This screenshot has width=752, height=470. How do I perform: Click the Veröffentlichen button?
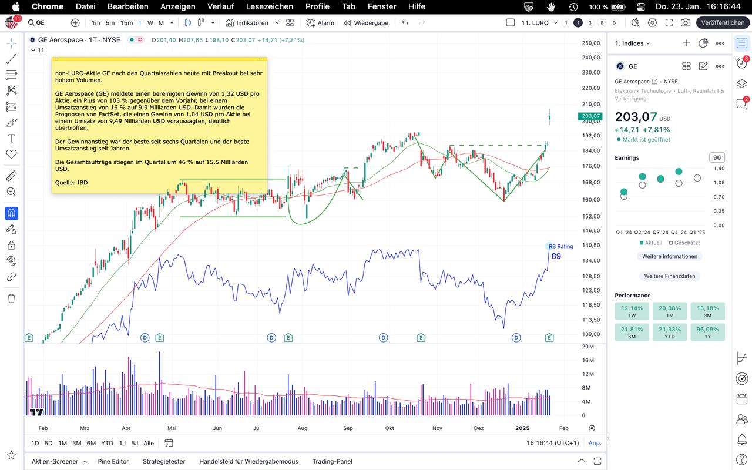(723, 22)
